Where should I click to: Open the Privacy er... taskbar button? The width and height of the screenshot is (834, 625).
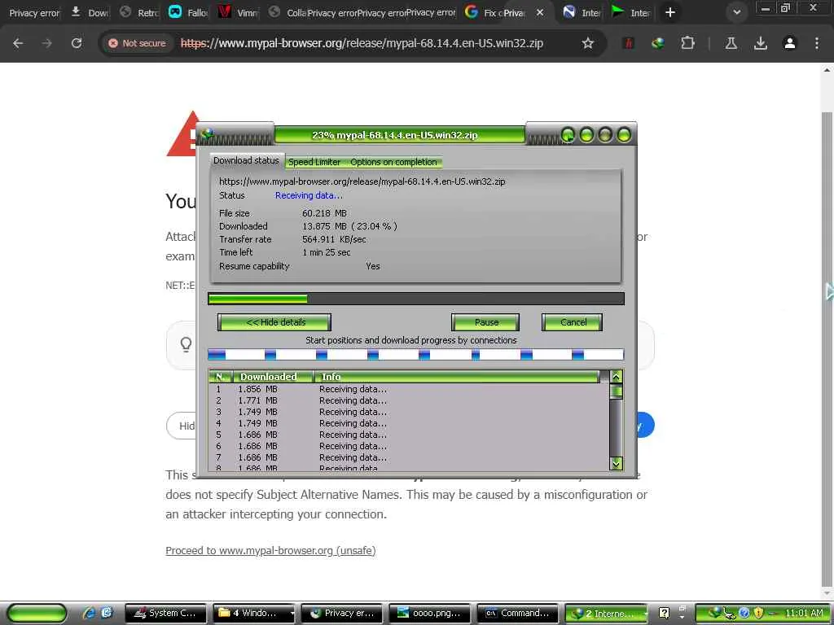tap(341, 614)
